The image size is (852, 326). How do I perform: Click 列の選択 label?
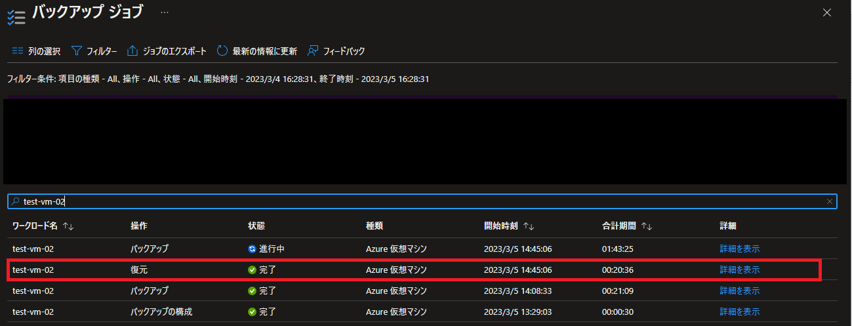45,51
